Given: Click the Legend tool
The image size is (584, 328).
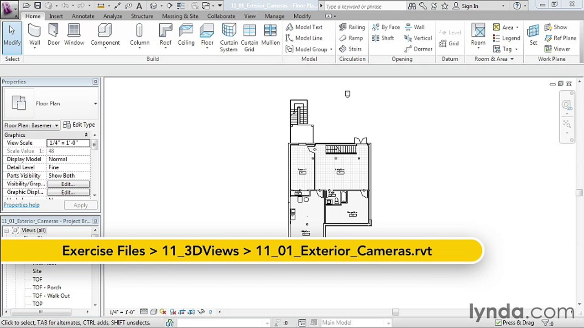Looking at the screenshot, I should [506, 38].
